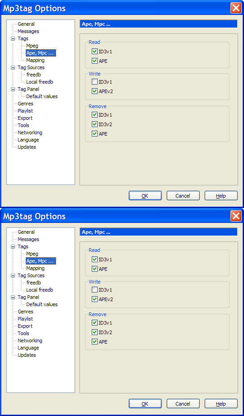Collapse the Tags node in upper dialog tree

click(x=13, y=38)
